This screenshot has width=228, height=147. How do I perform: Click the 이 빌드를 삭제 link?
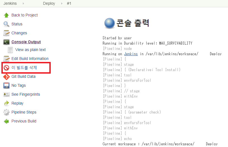[x=24, y=68]
